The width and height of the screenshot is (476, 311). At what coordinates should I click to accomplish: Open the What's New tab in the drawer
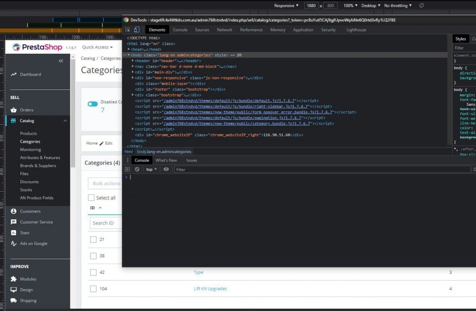coord(166,160)
